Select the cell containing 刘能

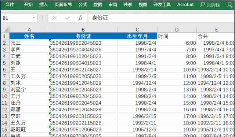click(x=29, y=63)
